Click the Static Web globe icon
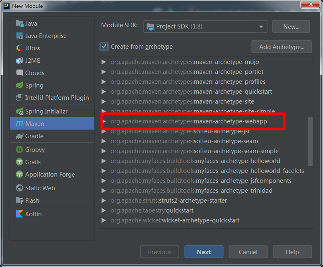The image size is (323, 267). click(19, 188)
